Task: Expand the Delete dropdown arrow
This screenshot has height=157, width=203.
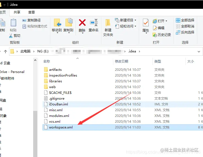Action: click(83, 33)
